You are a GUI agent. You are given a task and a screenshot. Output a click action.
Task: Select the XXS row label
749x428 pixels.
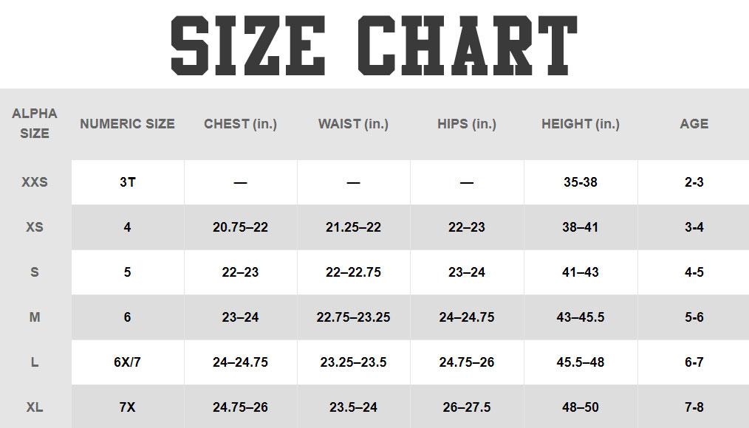point(35,182)
